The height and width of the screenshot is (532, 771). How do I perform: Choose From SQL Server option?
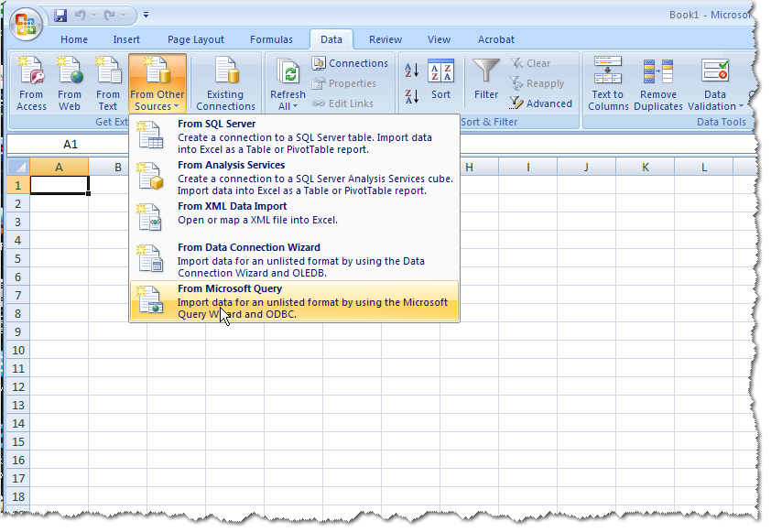[x=294, y=136]
